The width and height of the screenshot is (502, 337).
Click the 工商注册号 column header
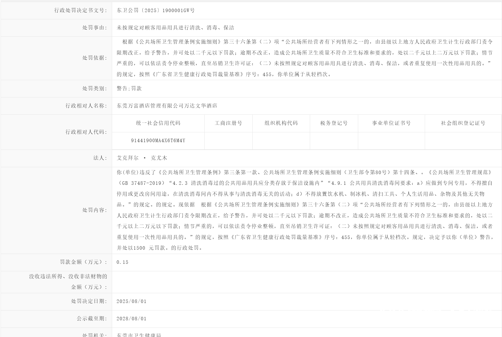coord(229,123)
